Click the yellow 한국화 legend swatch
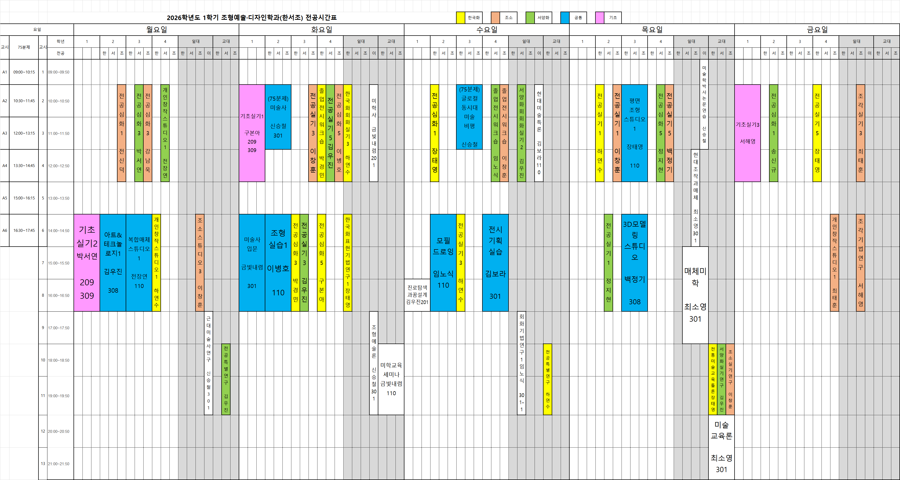900x480 pixels. point(461,17)
